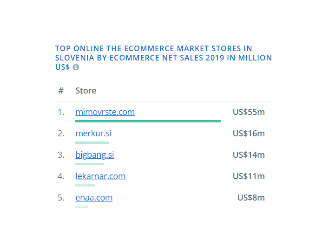The image size is (329, 248).
Task: Open the mimovrste.com store link
Action: click(x=105, y=112)
